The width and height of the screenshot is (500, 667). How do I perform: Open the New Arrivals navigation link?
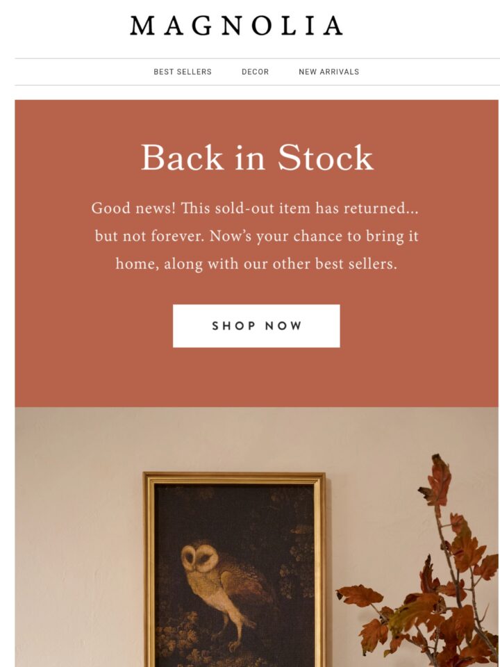(328, 72)
